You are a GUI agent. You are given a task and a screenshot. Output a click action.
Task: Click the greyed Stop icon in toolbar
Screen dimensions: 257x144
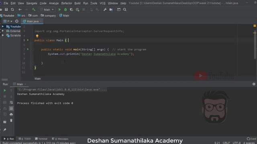pyautogui.click(x=84, y=10)
